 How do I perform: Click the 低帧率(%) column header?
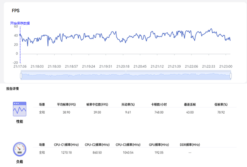point(221,105)
